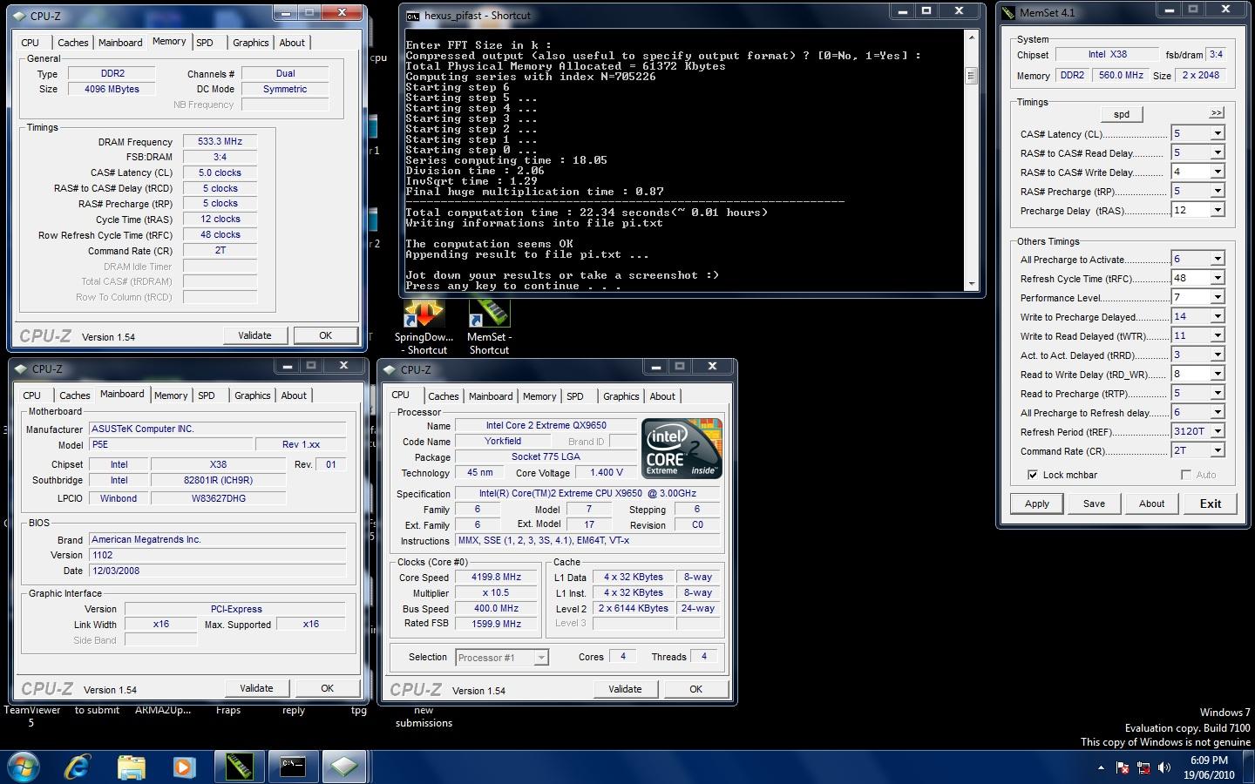Show hidden system tray icons arrow
Screen dimensions: 1255x784
pyautogui.click(x=1101, y=768)
